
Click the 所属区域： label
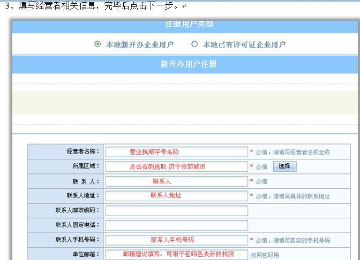click(x=86, y=166)
